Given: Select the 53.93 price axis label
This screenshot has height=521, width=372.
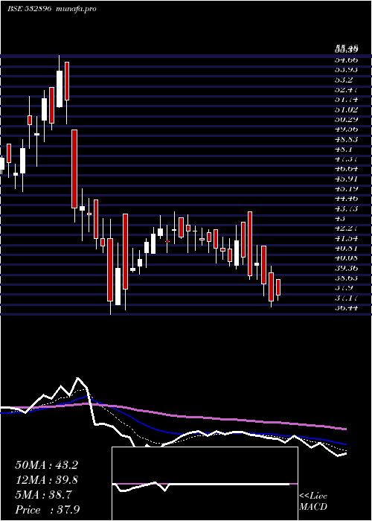Looking at the screenshot, I should (347, 69).
